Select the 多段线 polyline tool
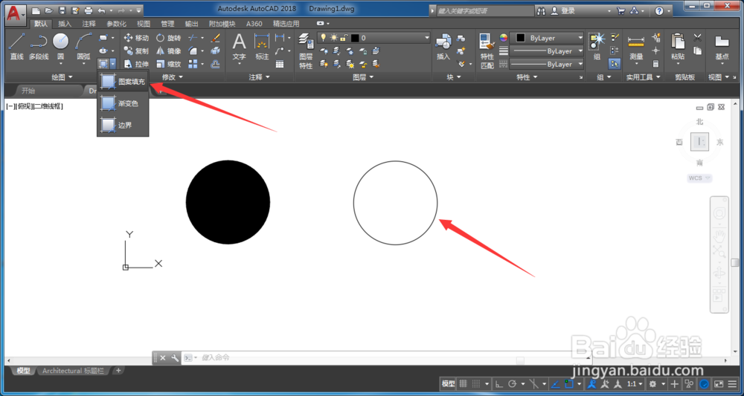 tap(39, 47)
